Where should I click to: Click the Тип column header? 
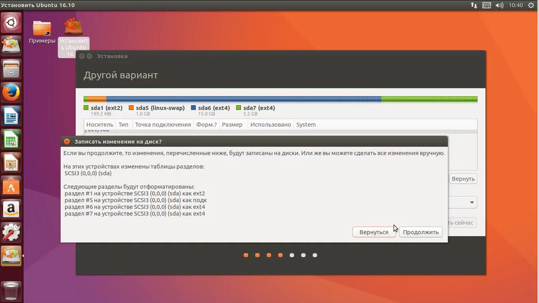coord(123,125)
